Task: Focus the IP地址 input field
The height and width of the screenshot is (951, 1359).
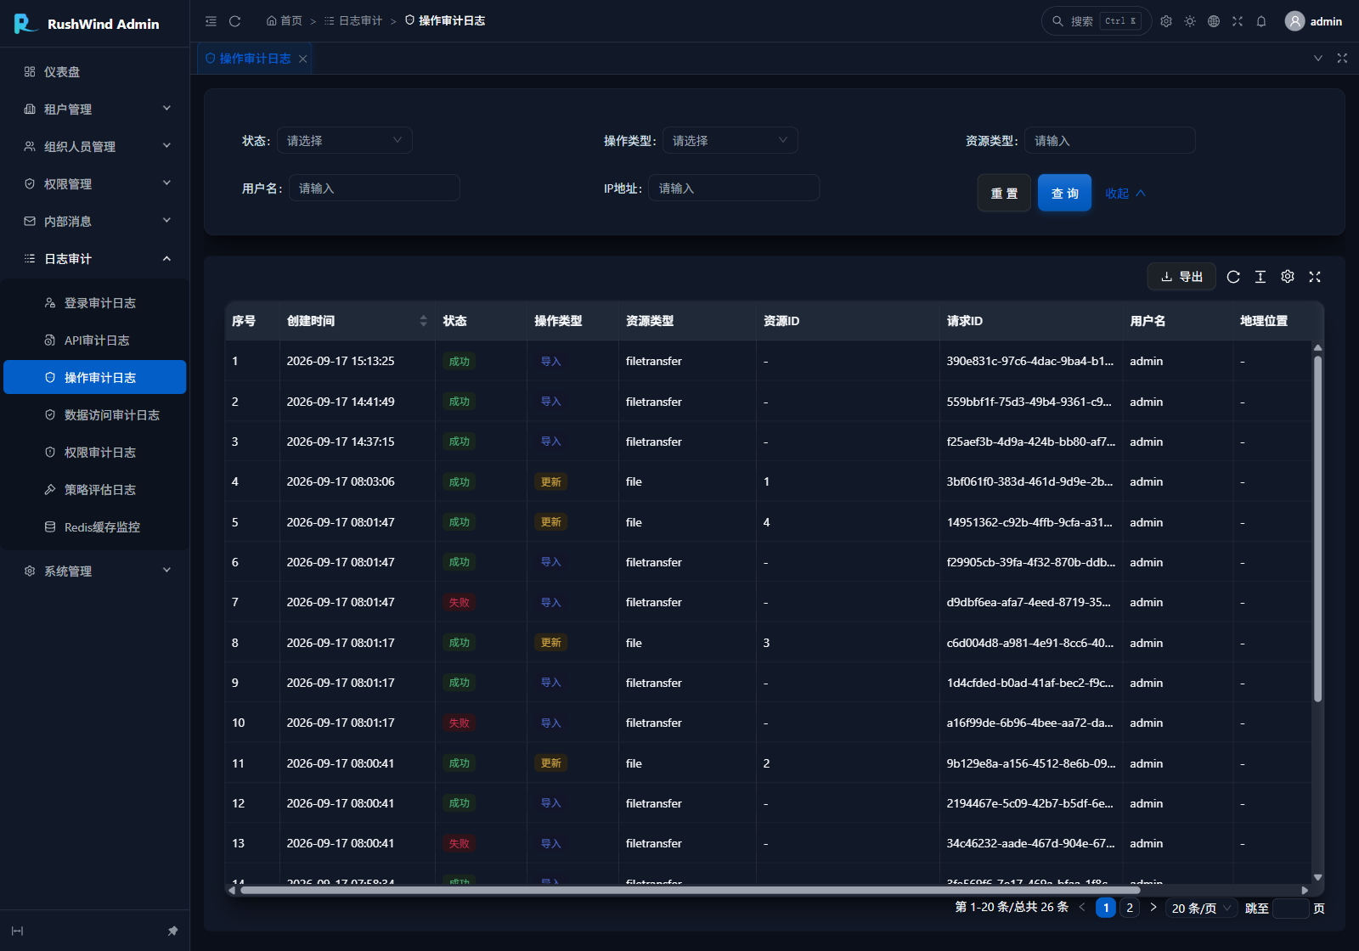Action: (x=734, y=188)
